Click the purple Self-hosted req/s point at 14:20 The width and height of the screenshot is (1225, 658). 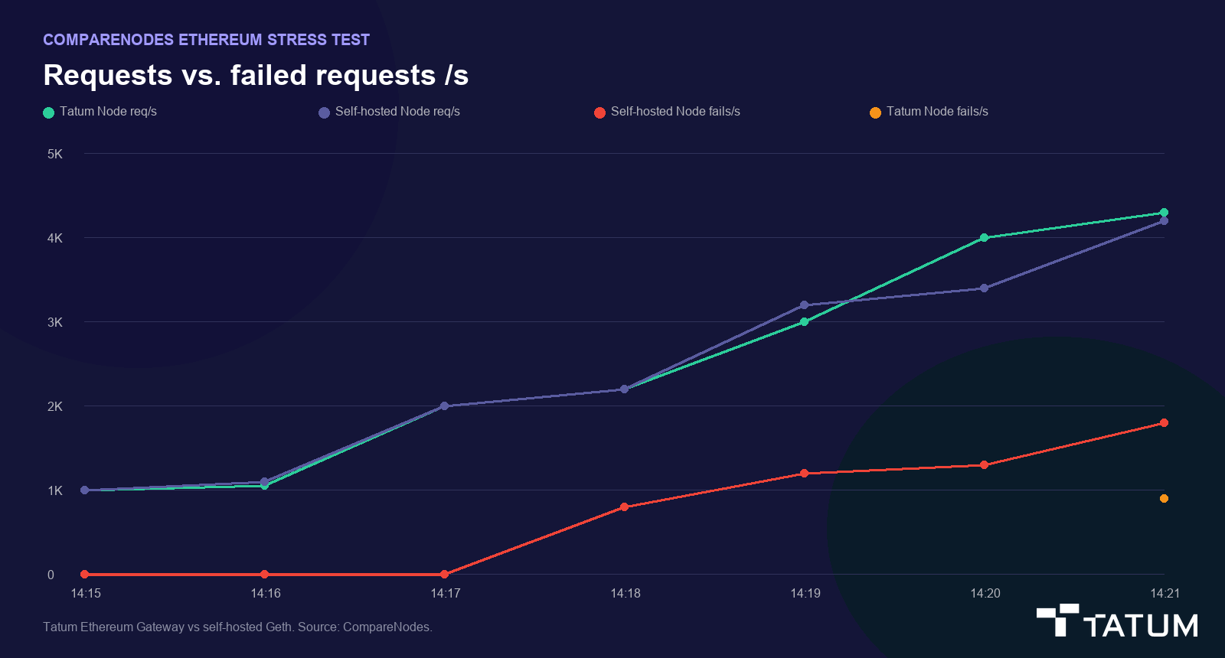pos(984,288)
